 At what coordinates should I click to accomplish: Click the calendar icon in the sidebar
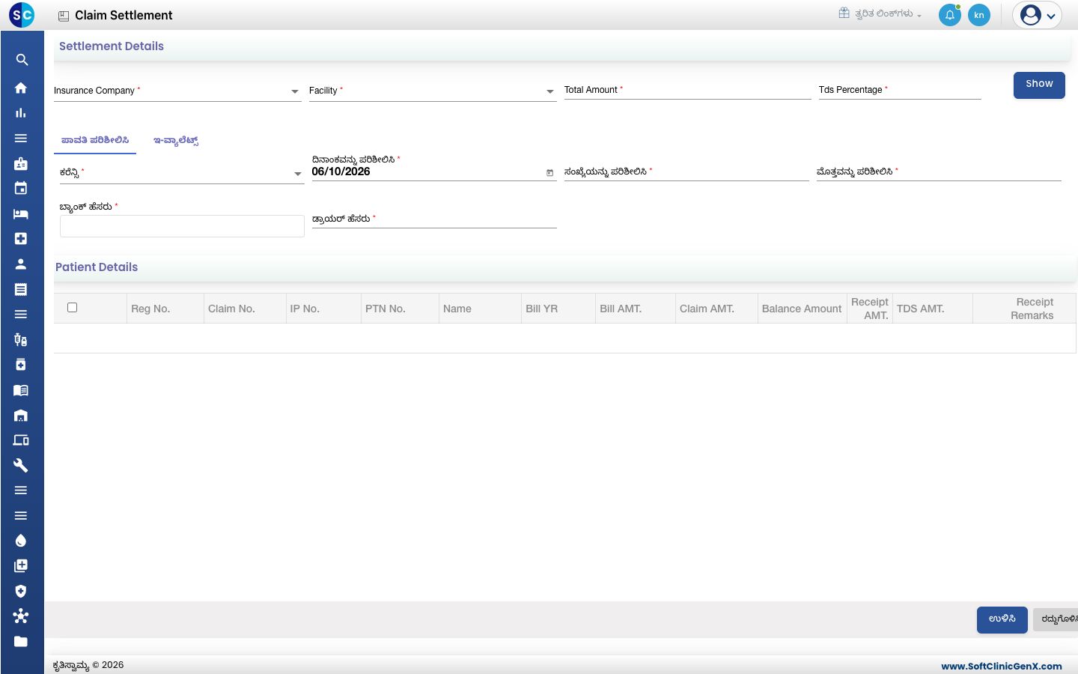21,188
